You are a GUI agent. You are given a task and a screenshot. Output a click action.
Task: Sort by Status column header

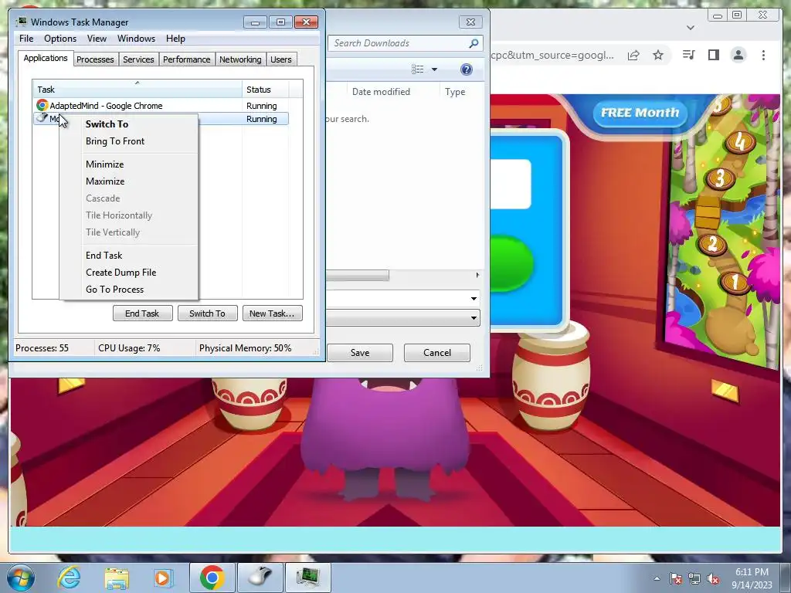point(266,90)
